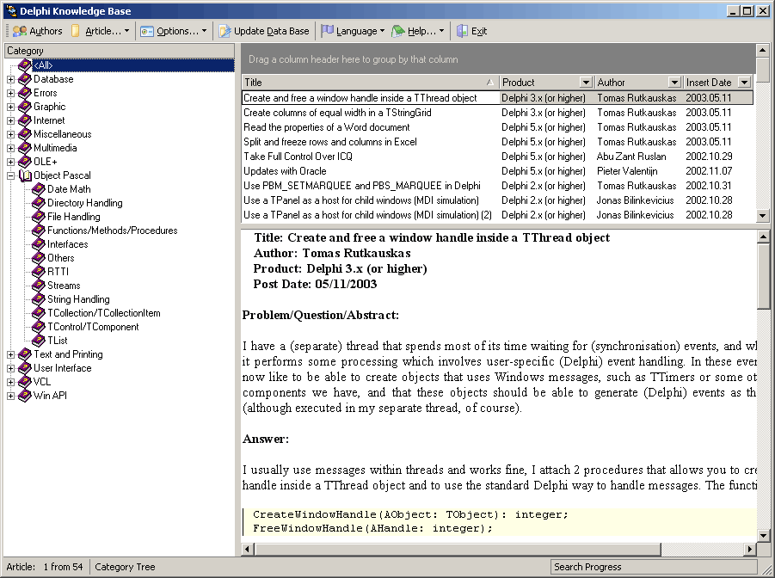775x578 pixels.
Task: Click the article text scroll right arrow
Action: coord(750,549)
